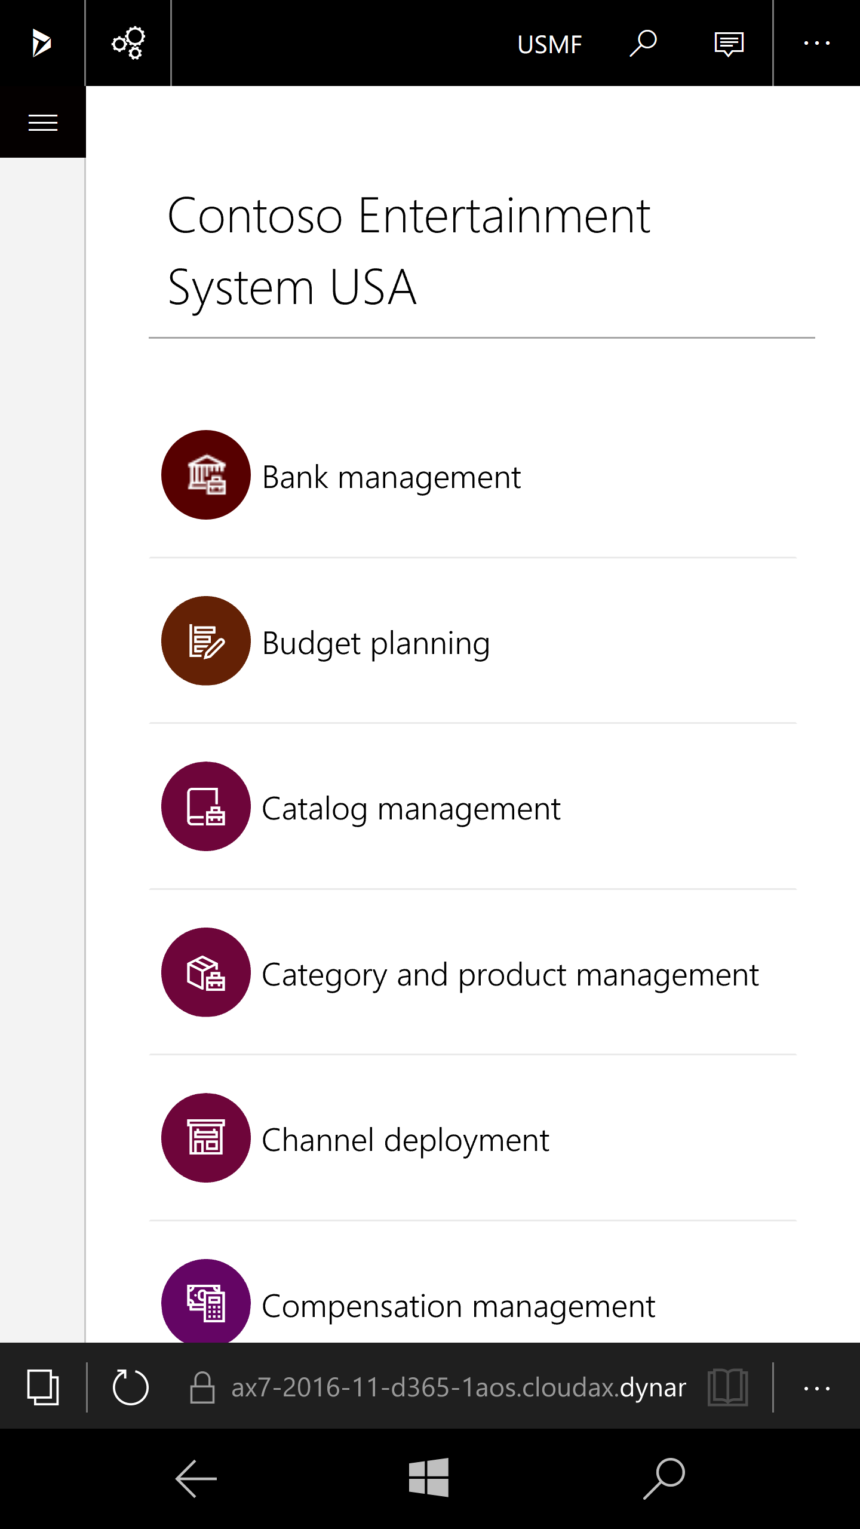Click the Channel deployment icon
Viewport: 860px width, 1529px height.
206,1138
